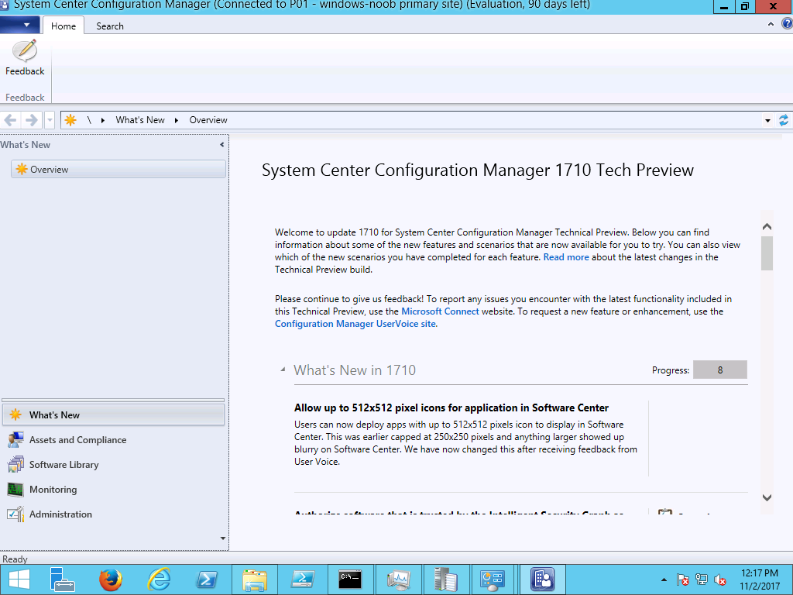Refresh the view with refresh icon
This screenshot has width=793, height=595.
click(x=784, y=120)
